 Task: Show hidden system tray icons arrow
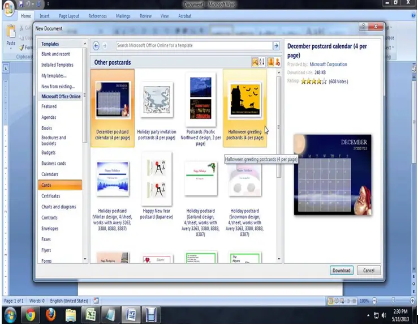coord(368,315)
